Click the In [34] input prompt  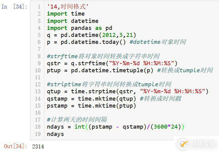click(14, 7)
